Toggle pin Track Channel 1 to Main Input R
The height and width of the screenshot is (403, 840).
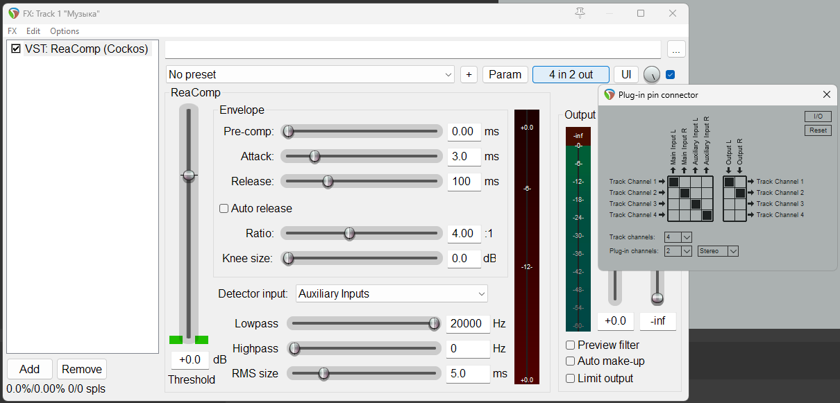pos(684,182)
